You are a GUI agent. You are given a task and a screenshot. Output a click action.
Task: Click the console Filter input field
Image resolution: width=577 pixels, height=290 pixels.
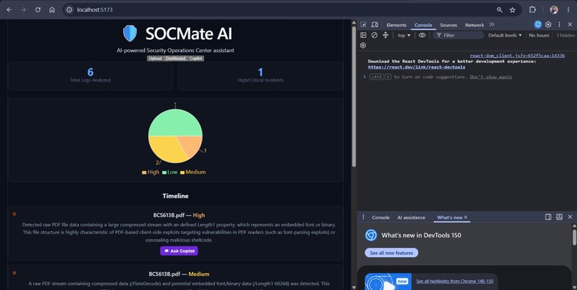coord(458,35)
